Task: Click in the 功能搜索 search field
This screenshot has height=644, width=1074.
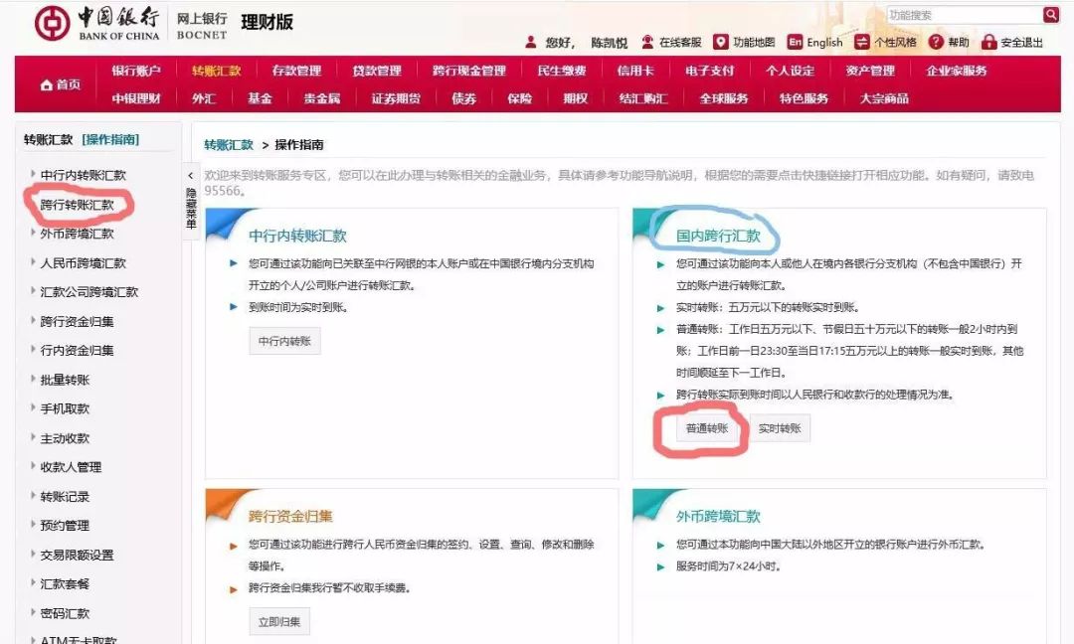Action: 965,14
